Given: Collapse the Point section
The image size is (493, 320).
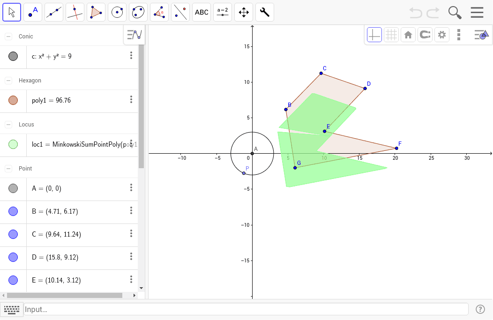Looking at the screenshot, I should pyautogui.click(x=7, y=168).
